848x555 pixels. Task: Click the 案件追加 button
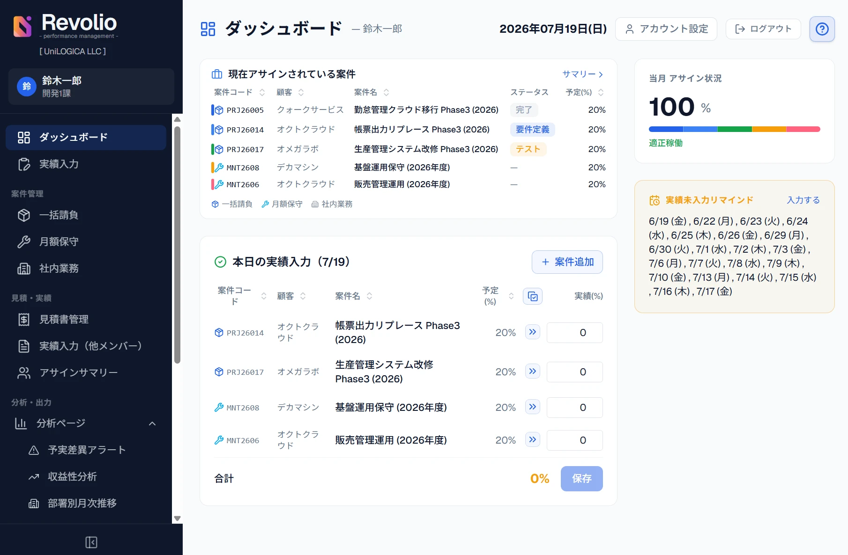point(567,262)
